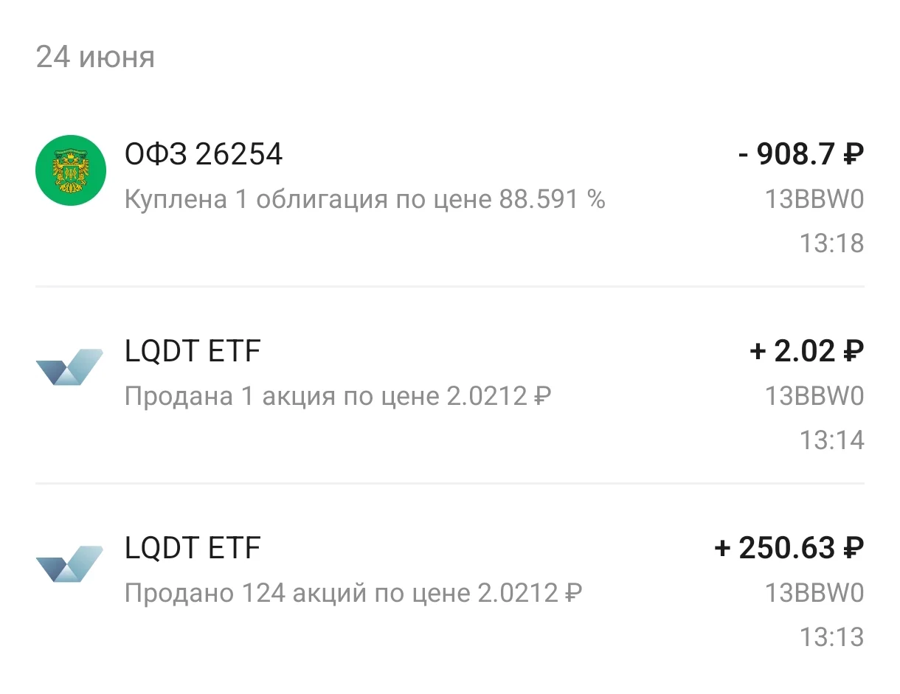The height and width of the screenshot is (694, 900).
Task: Tap the 13:13 timestamp
Action: tap(832, 637)
